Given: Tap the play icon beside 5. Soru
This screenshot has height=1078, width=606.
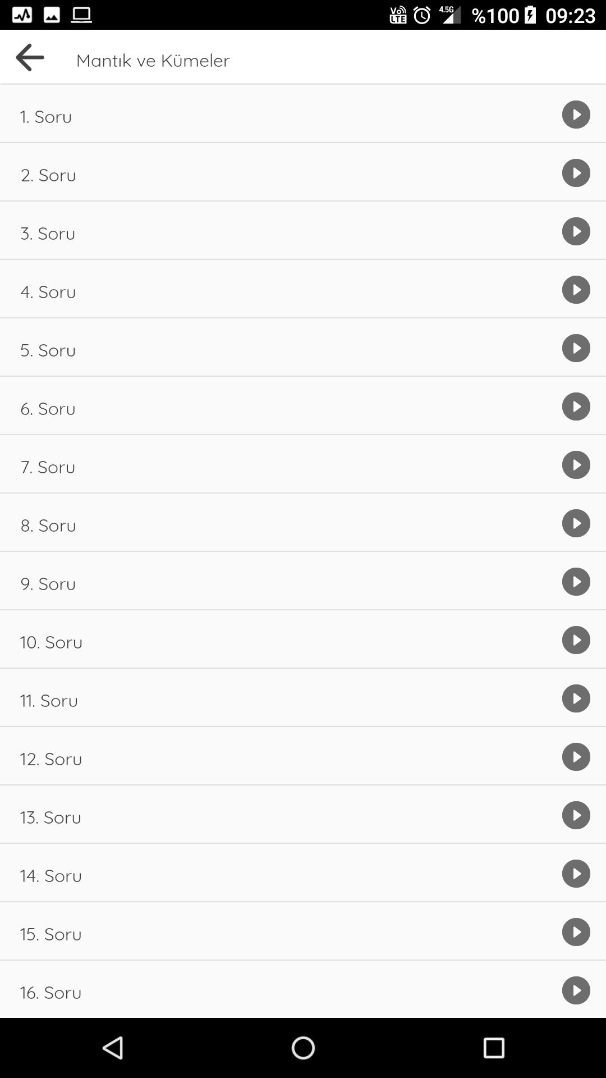Looking at the screenshot, I should [576, 348].
